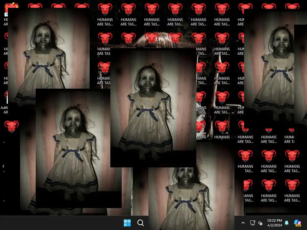The width and height of the screenshot is (307, 230).
Task: Open network status tray icon
Action: [x=252, y=223]
